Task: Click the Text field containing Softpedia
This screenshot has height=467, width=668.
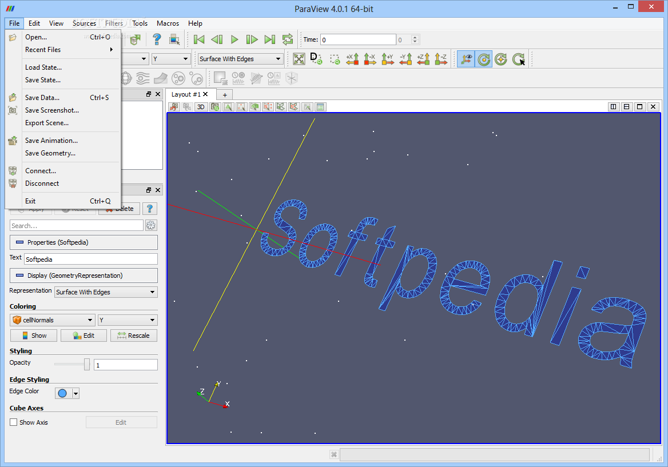Action: pyautogui.click(x=91, y=260)
